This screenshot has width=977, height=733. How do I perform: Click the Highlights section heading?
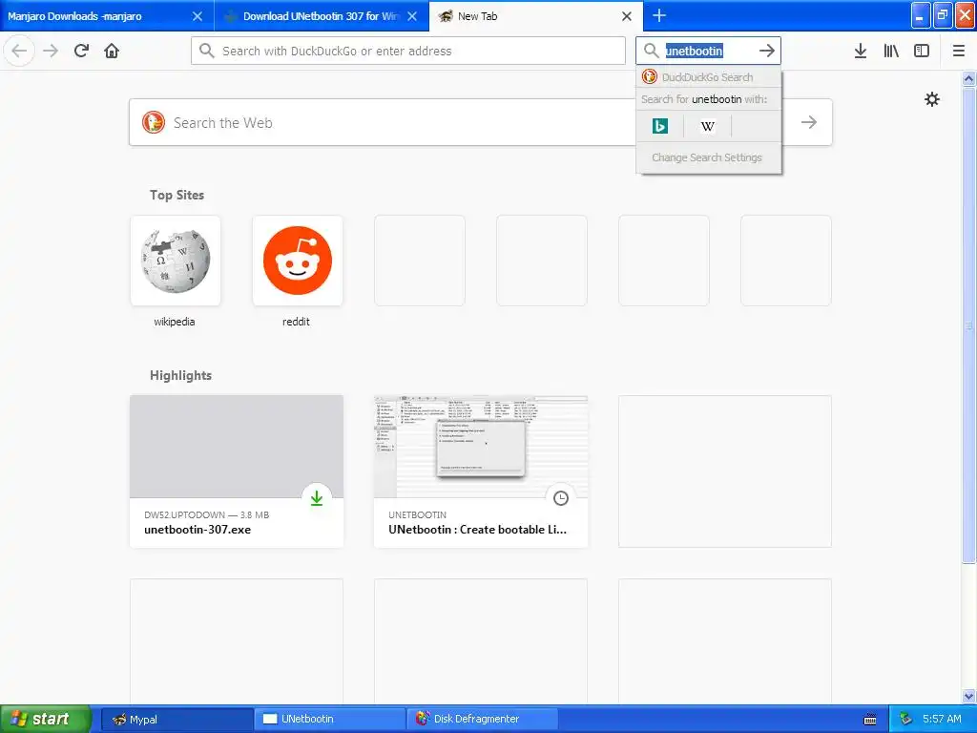point(180,375)
